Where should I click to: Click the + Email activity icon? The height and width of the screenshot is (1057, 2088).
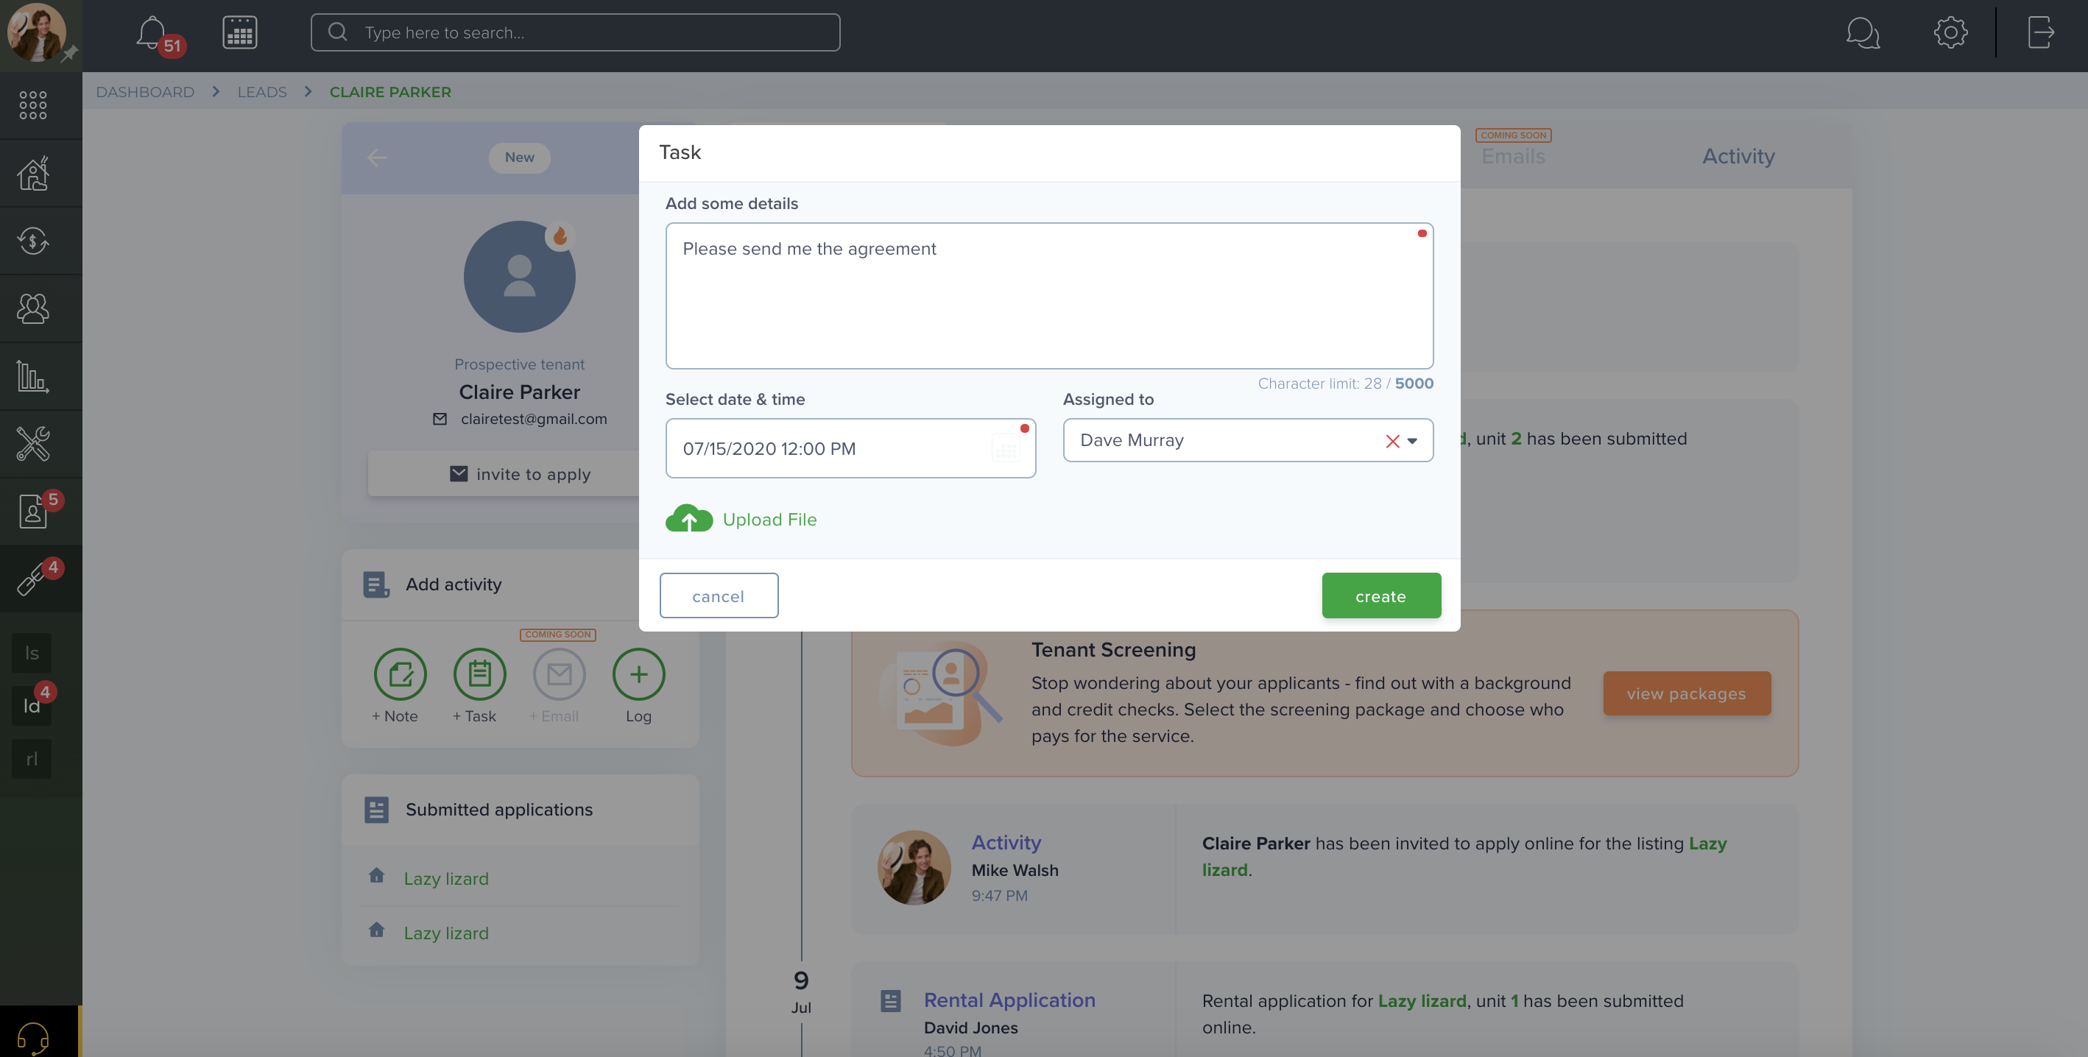[x=559, y=674]
